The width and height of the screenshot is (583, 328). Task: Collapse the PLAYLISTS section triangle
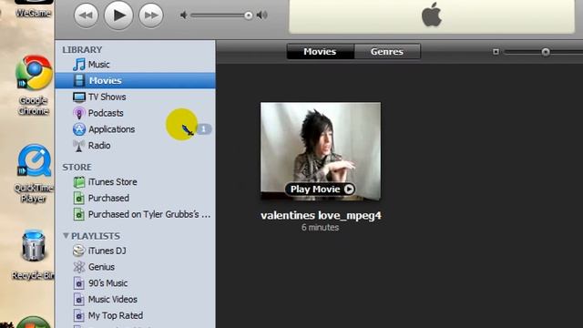click(x=66, y=236)
